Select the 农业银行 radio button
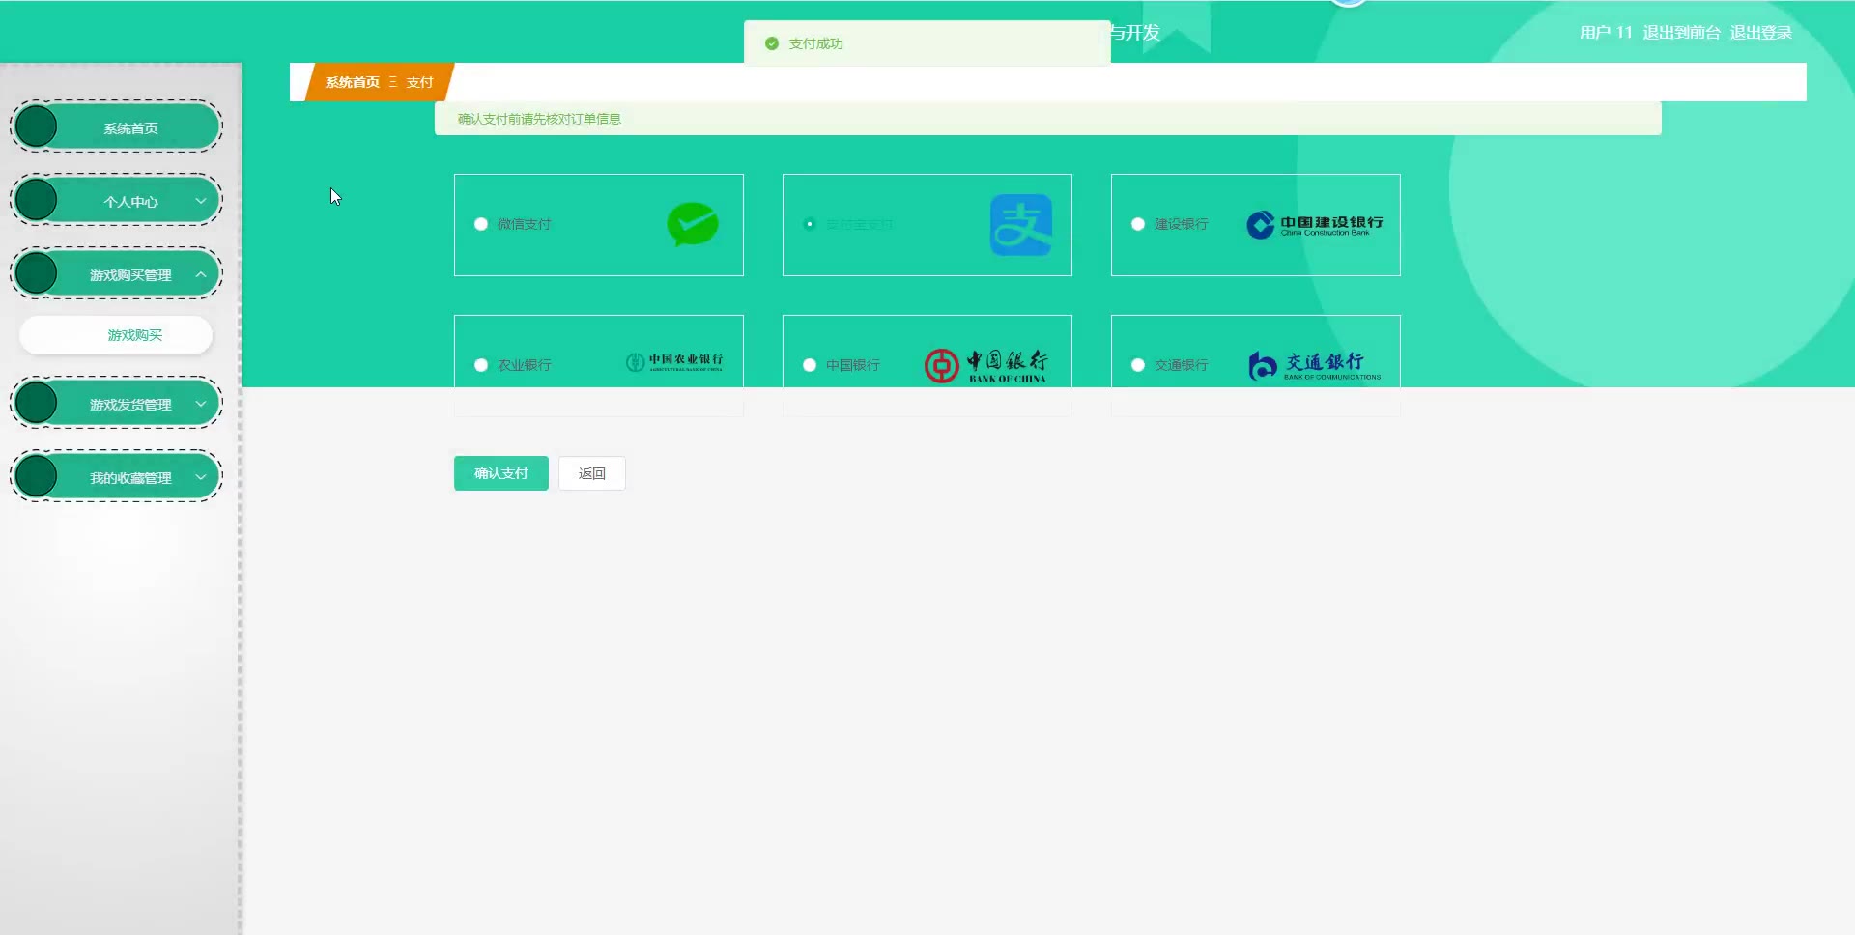 [481, 365]
